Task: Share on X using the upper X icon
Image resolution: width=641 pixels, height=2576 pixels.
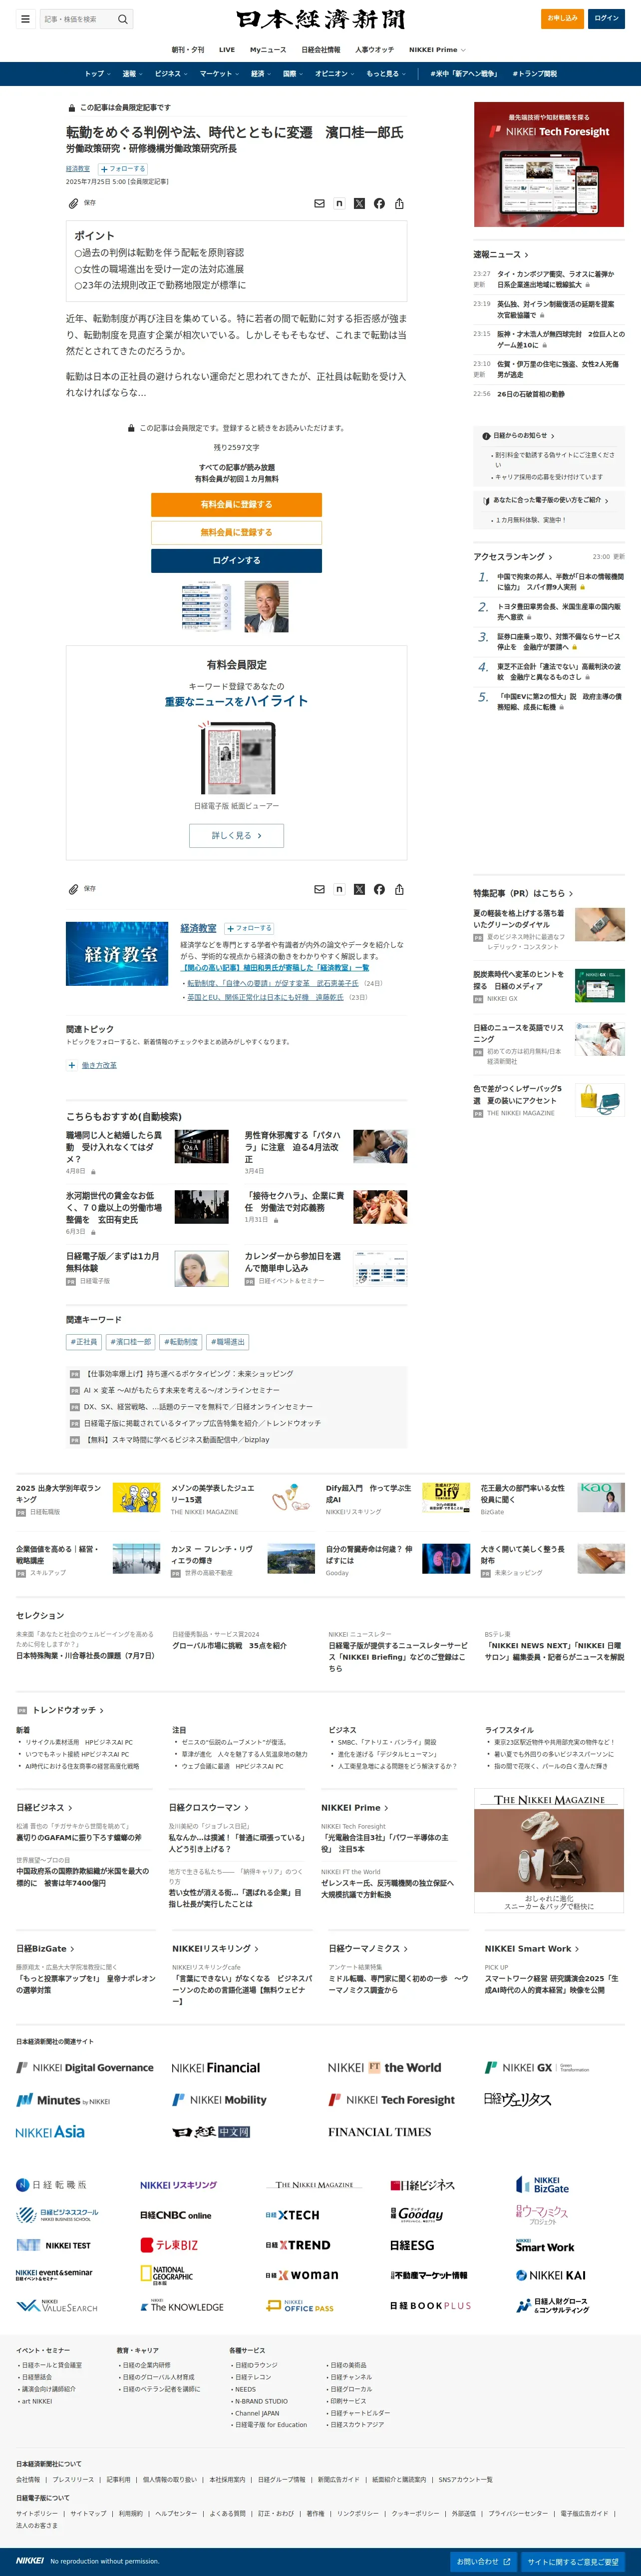Action: click(359, 203)
